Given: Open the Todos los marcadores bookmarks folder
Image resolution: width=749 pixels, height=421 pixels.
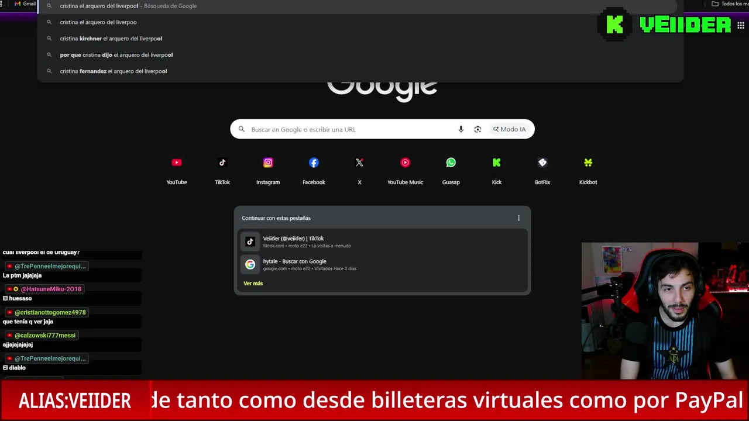Looking at the screenshot, I should pos(729,4).
